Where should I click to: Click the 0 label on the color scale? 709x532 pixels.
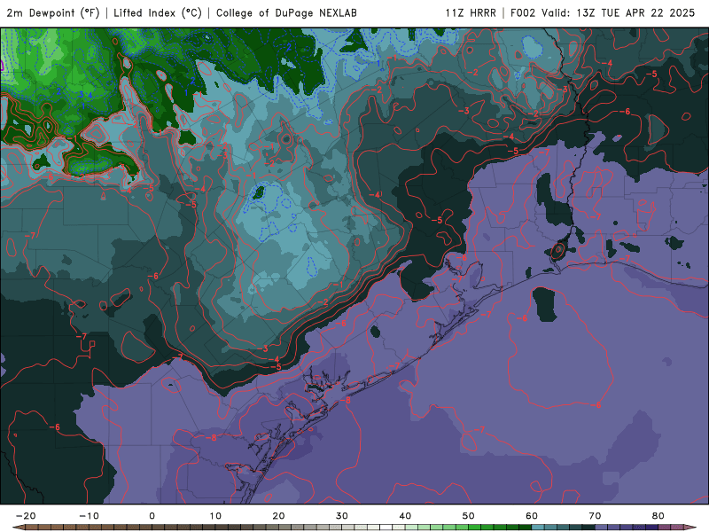tap(152, 516)
